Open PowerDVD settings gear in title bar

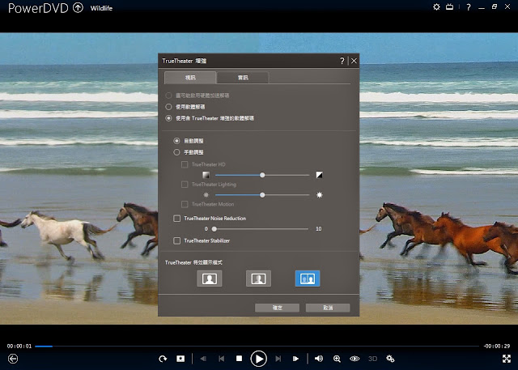[x=436, y=7]
